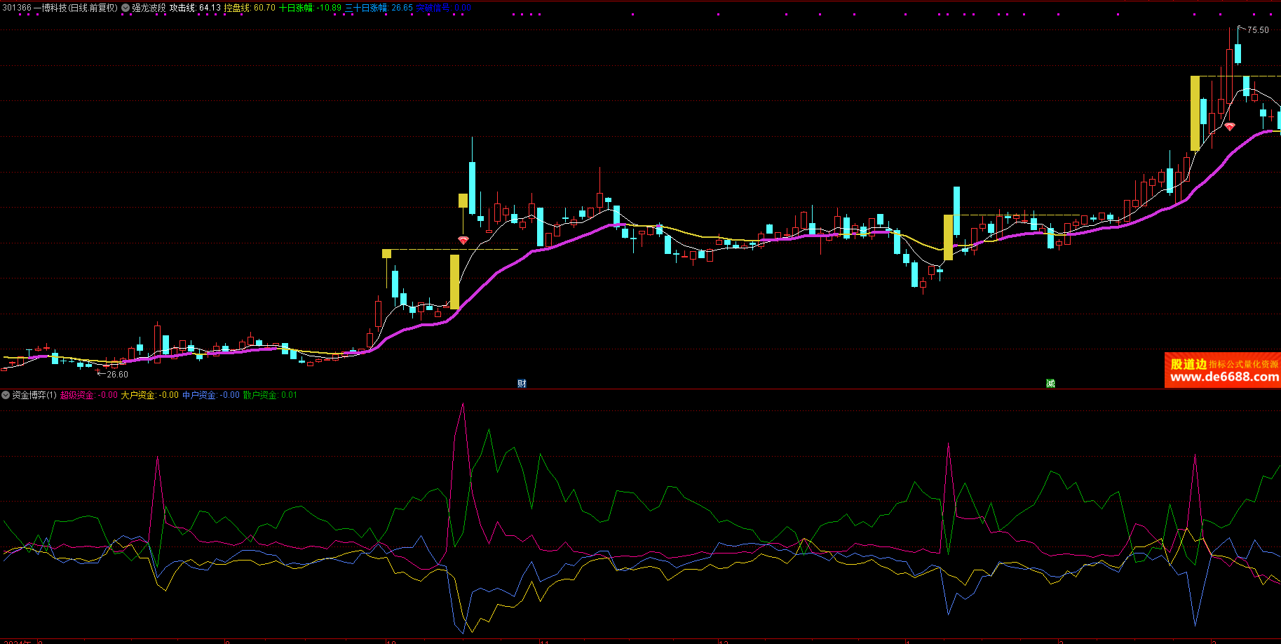
Task: Click the red diamond signal near 75.50 peak
Action: (1229, 127)
